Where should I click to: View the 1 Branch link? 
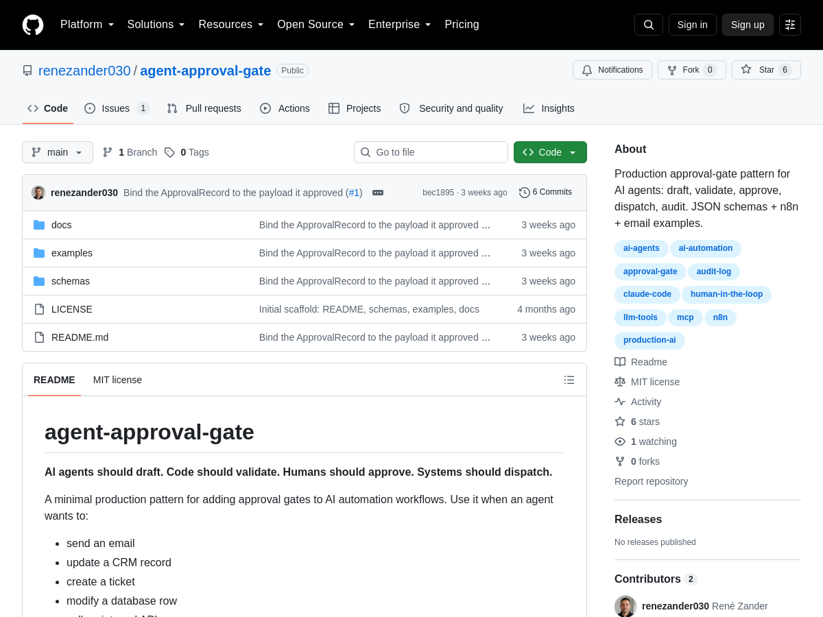tap(130, 152)
